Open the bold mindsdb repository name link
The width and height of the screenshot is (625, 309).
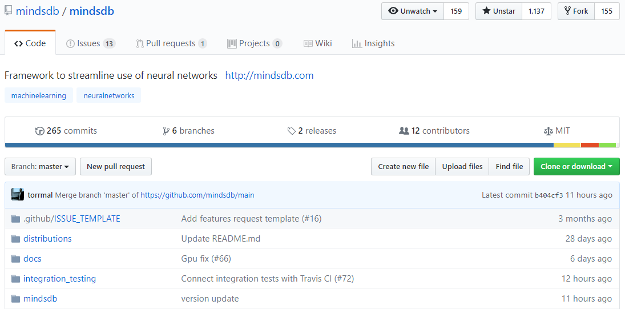(92, 11)
